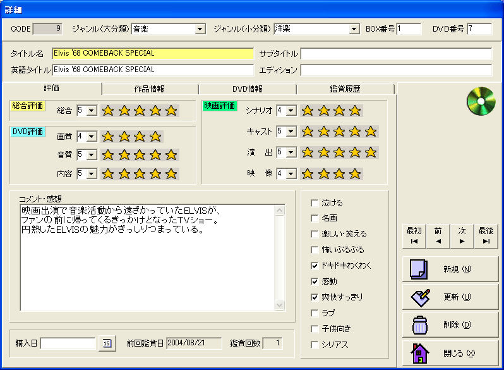Screen dimensions: 504x370
Task: Click the DVD番号 input field
Action: coord(479,29)
